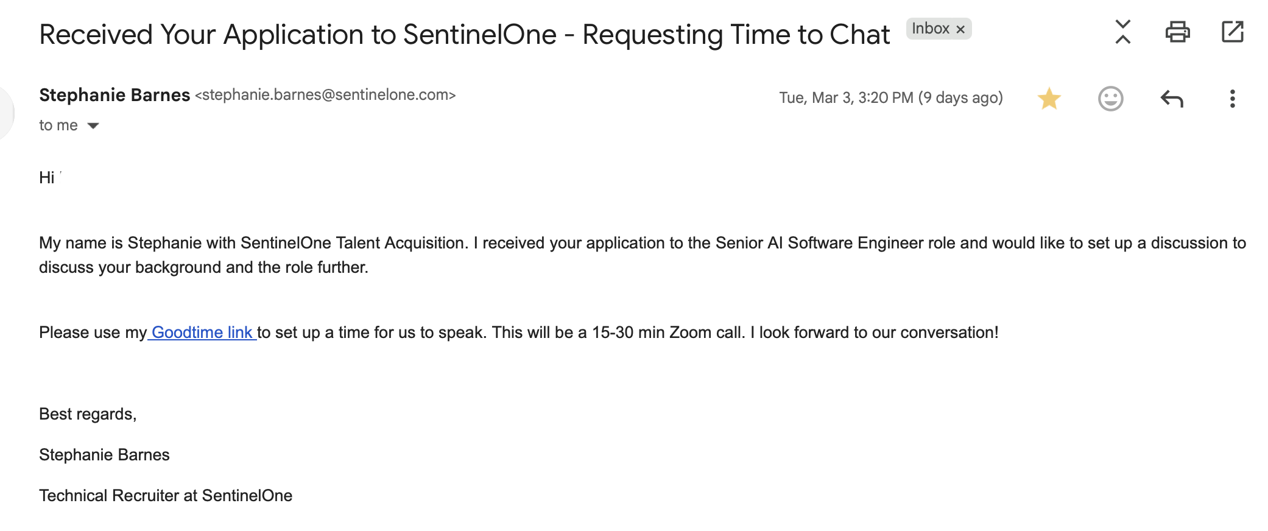1268x531 pixels.
Task: Add an emoji reaction to this email
Action: (x=1111, y=97)
